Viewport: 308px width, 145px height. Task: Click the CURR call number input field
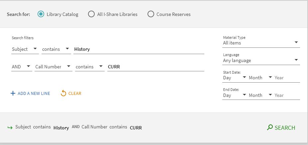point(155,67)
